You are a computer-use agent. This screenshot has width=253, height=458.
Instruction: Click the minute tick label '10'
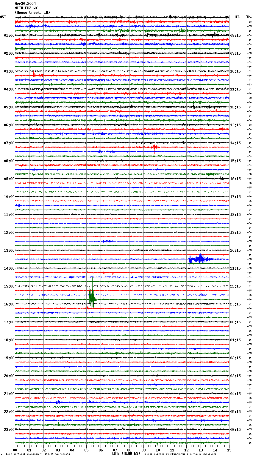[158, 450]
